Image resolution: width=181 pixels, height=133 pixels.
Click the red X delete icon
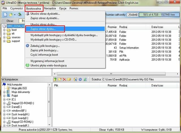pos(64,79)
